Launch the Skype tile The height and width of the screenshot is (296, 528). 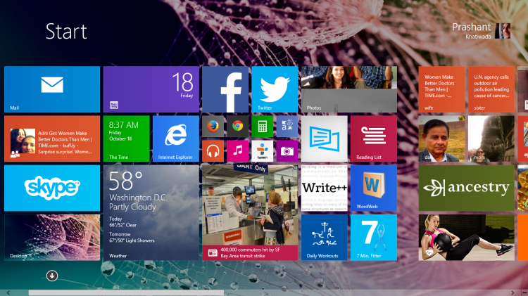pyautogui.click(x=52, y=188)
